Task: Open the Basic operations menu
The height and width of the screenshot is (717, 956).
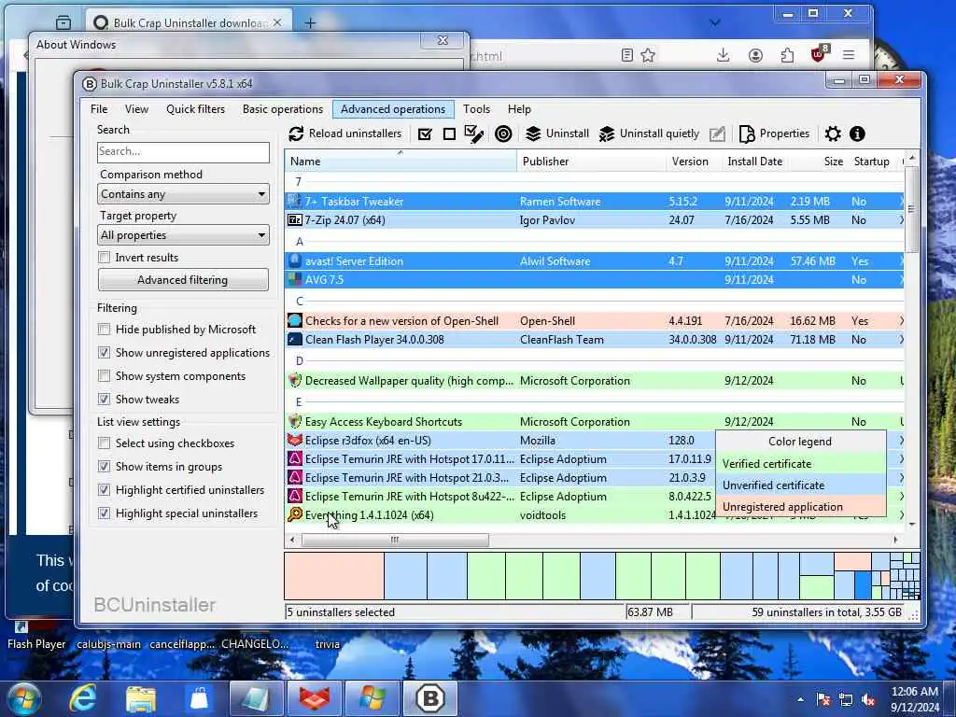Action: 282,109
